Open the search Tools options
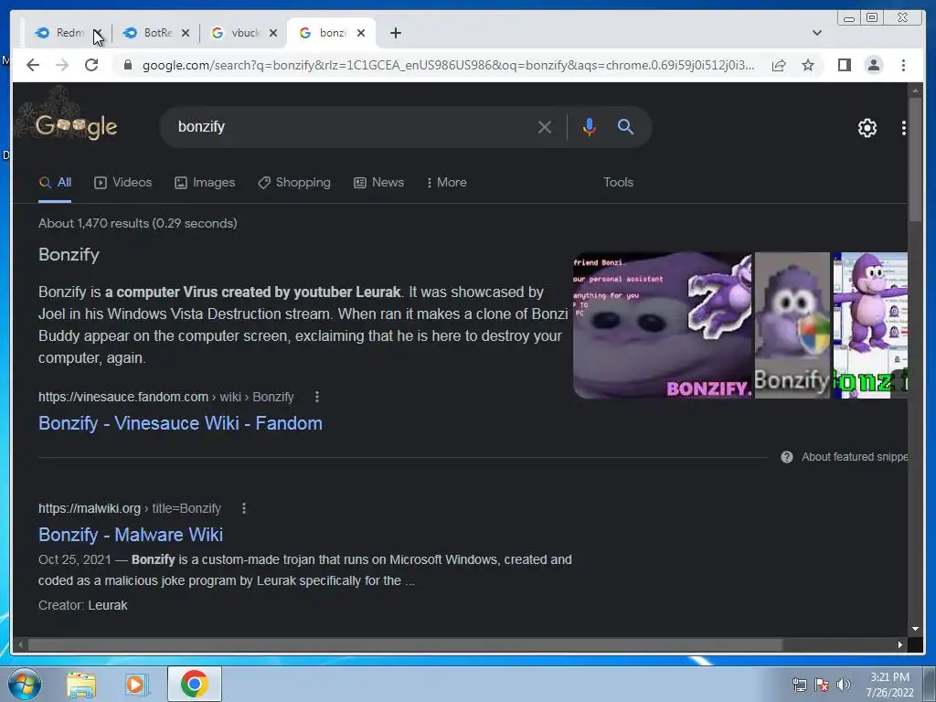Screen dimensions: 936x702 (618, 183)
